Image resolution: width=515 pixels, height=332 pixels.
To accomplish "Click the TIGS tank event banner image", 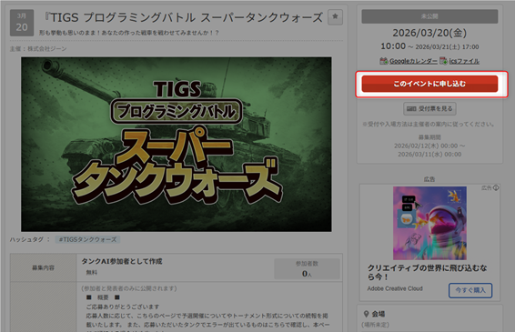I will coord(177,145).
